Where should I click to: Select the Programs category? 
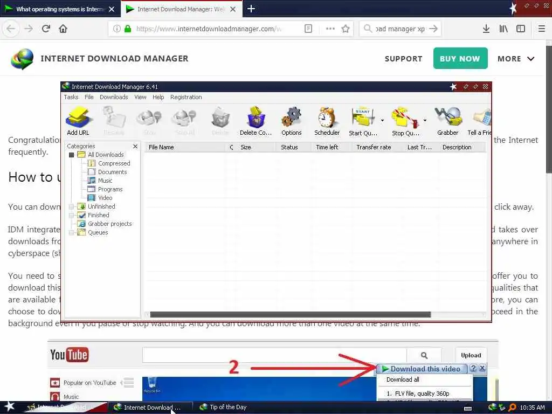110,189
